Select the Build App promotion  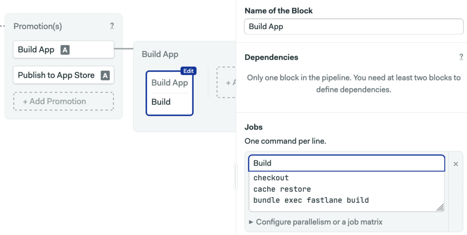tap(36, 49)
